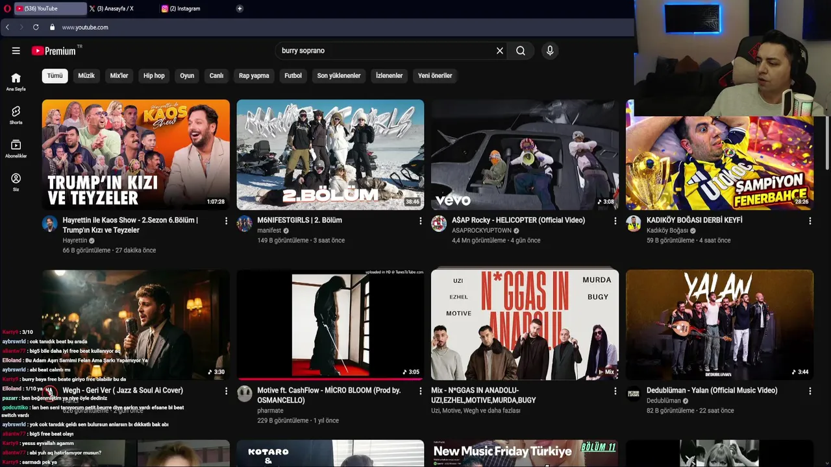Open the Dedublüman YALAN thumbnail

coord(719,325)
